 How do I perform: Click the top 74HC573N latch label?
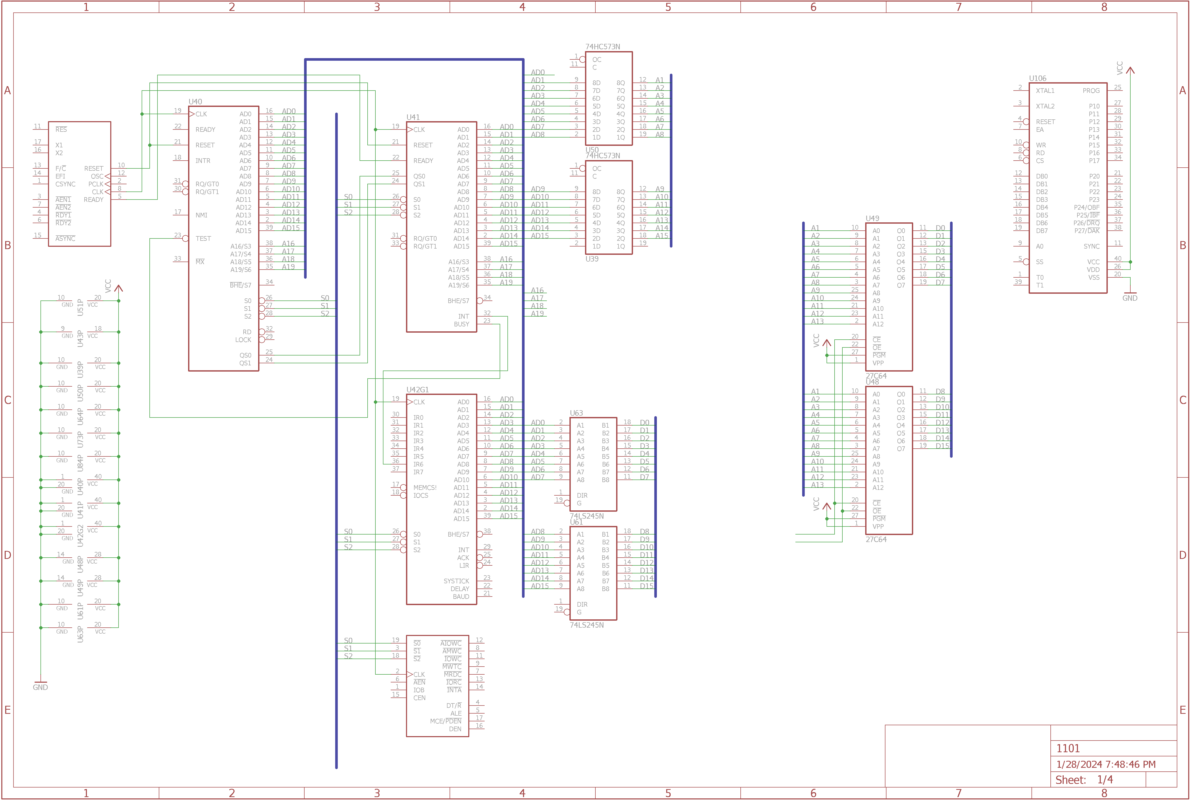[602, 47]
